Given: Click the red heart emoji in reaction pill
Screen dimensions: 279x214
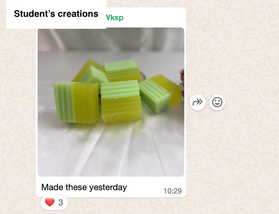Looking at the screenshot, I should (x=50, y=202).
